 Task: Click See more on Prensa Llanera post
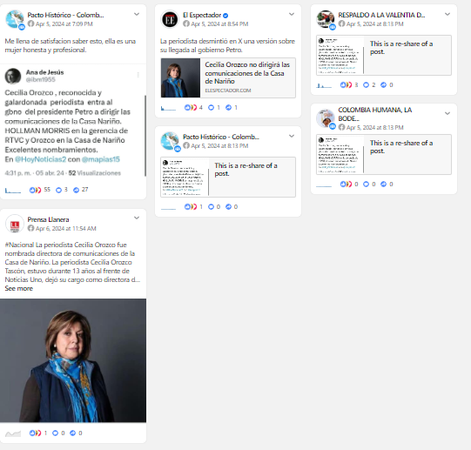tap(18, 288)
